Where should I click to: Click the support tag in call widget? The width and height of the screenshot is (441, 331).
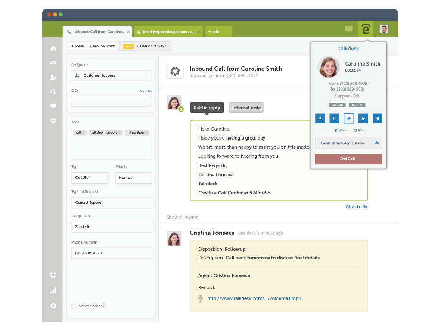(338, 105)
